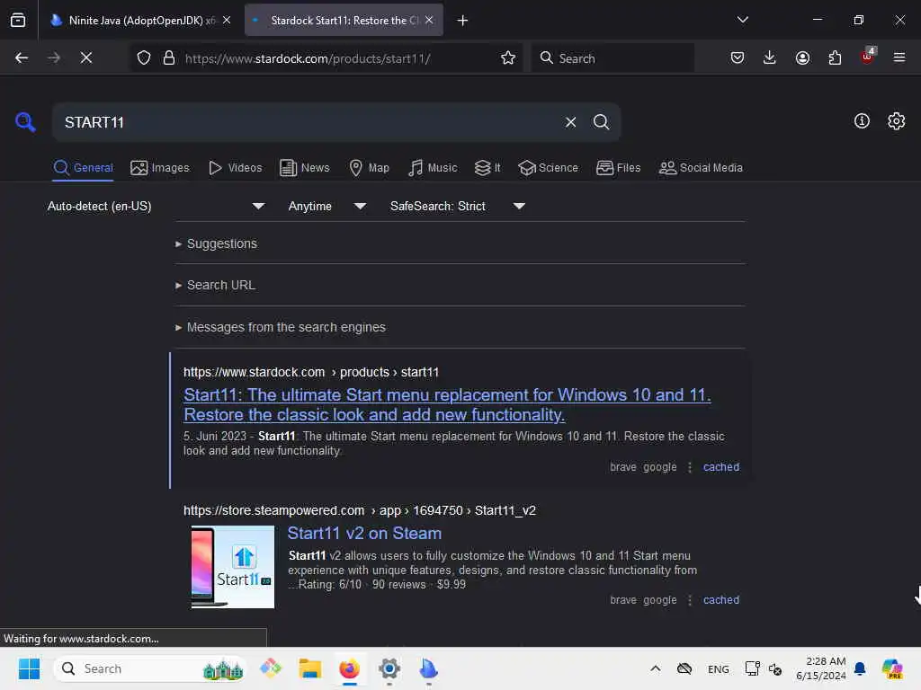Image resolution: width=921 pixels, height=690 pixels.
Task: Open cached version of Steam result
Action: [720, 599]
